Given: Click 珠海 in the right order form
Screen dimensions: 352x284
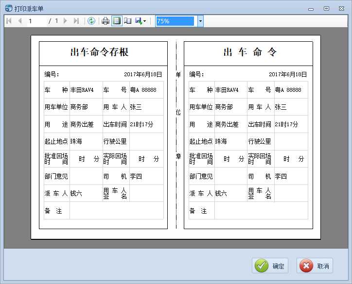Looking at the screenshot, I should (x=221, y=141).
